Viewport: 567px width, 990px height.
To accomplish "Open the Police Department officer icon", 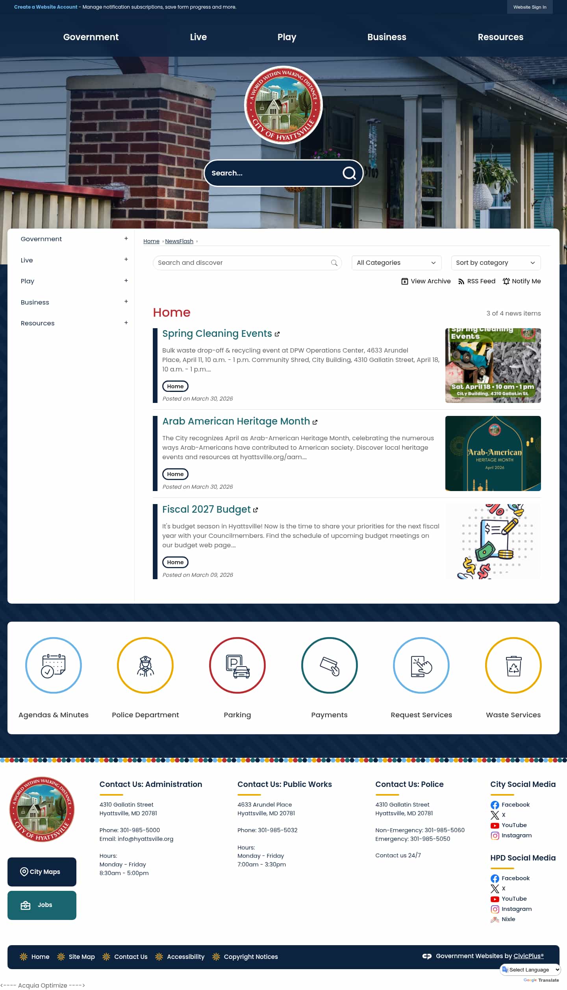I will pyautogui.click(x=145, y=665).
